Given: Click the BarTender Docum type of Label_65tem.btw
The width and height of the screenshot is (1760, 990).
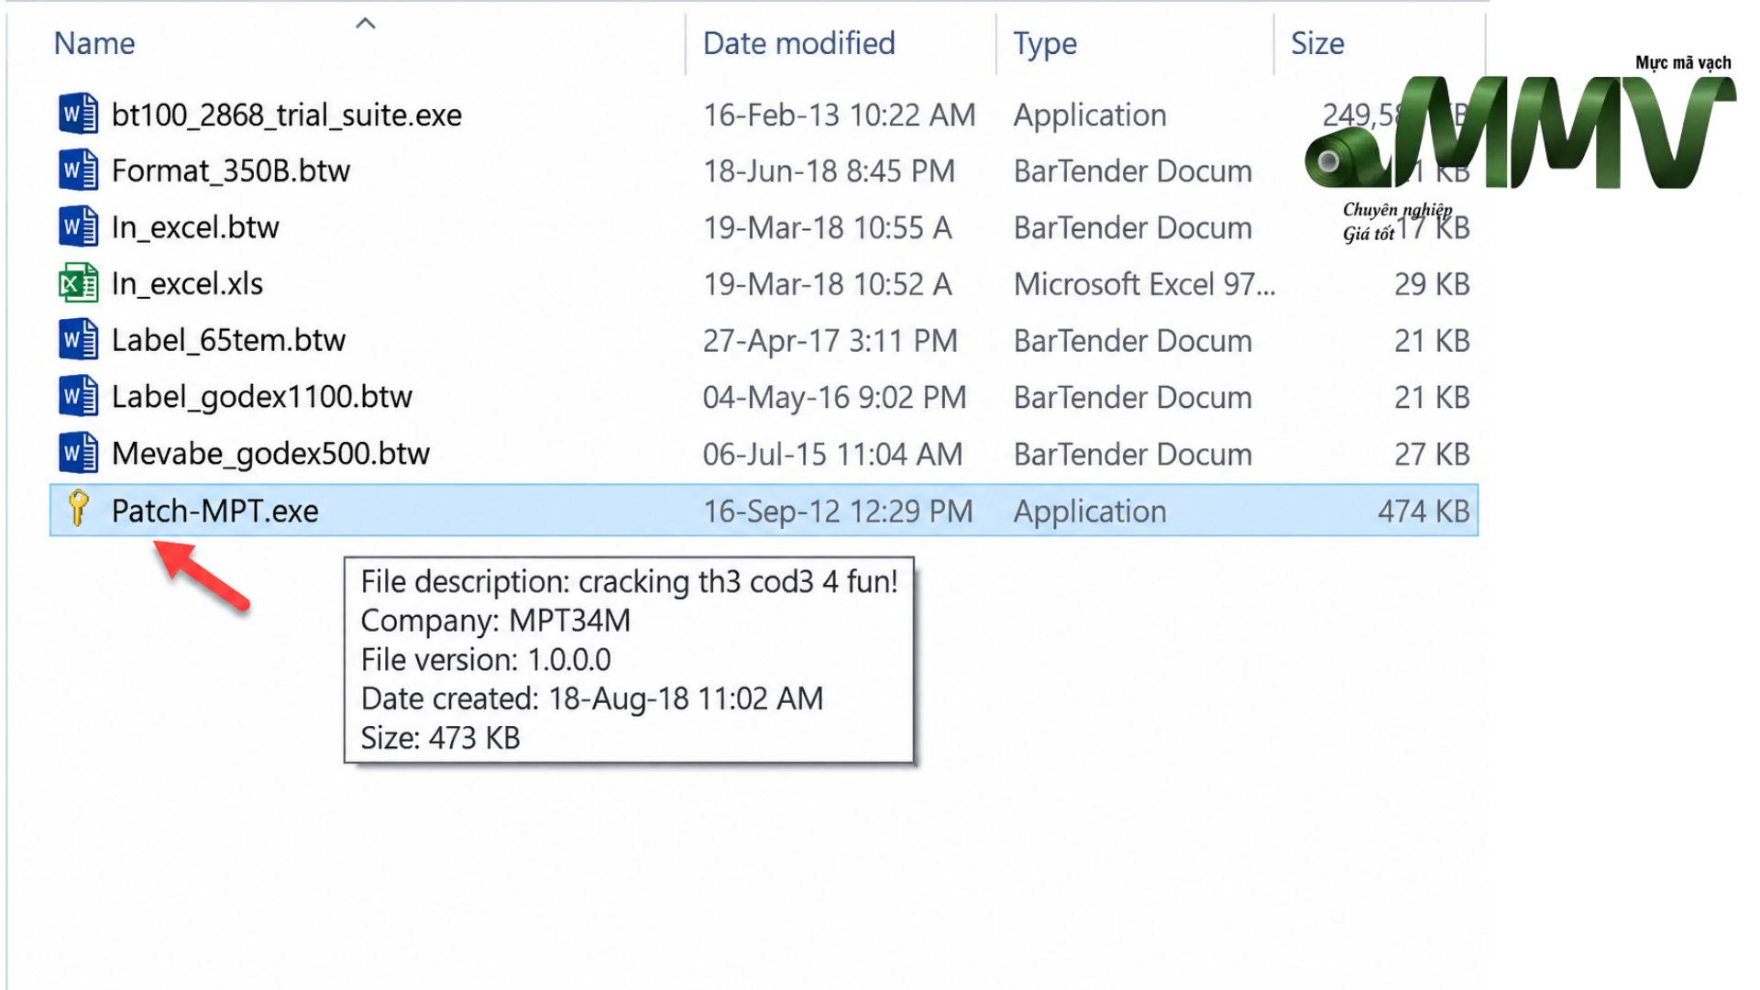Looking at the screenshot, I should coord(1132,342).
